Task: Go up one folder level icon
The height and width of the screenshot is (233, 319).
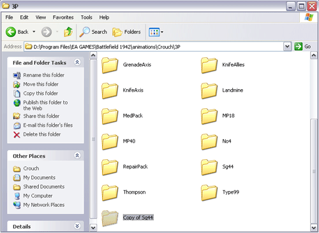Action: 68,32
